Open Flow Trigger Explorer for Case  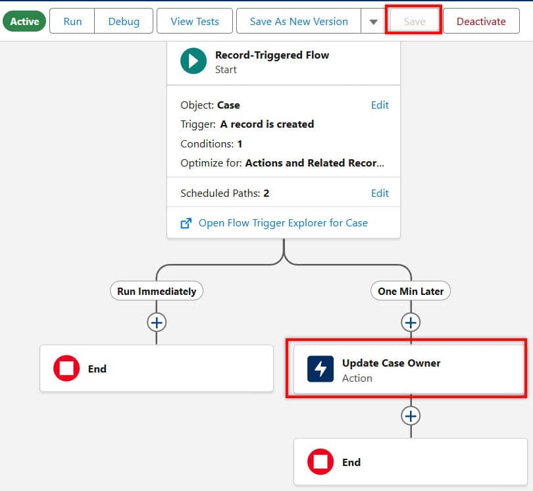click(x=283, y=222)
